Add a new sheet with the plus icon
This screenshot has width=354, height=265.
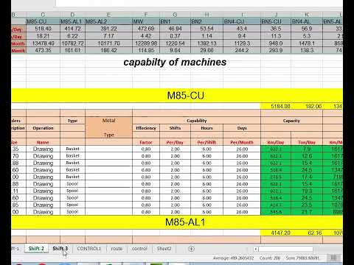point(191,249)
